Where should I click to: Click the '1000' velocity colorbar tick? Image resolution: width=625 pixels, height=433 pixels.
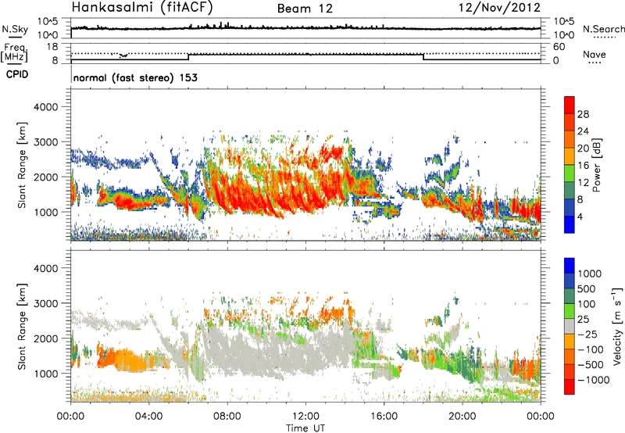pyautogui.click(x=589, y=274)
